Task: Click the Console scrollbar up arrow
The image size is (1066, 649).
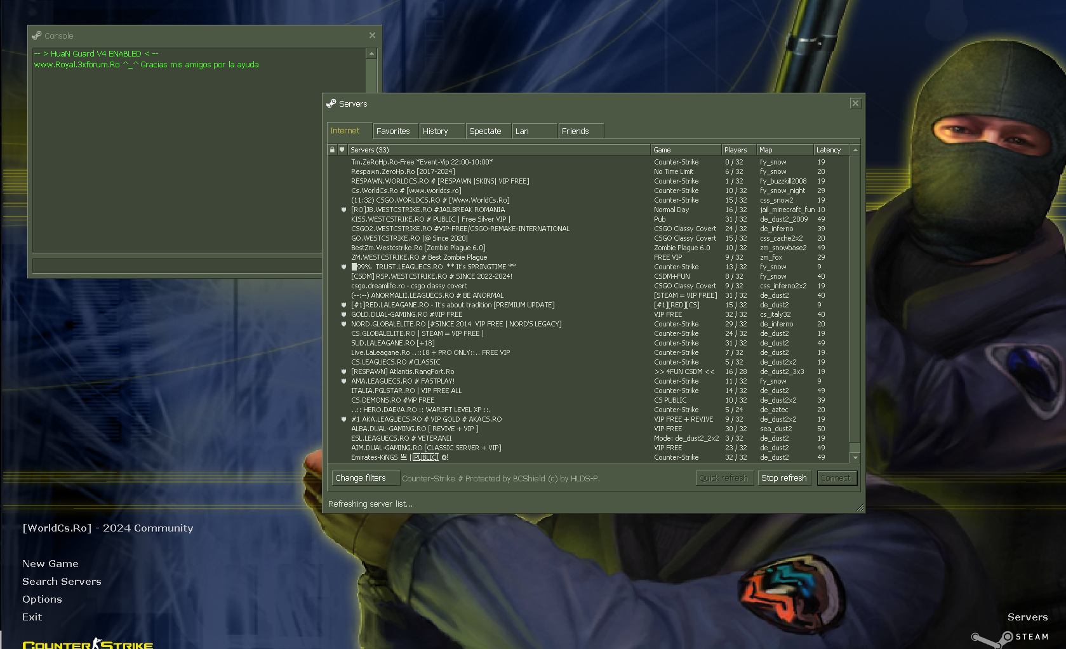Action: 371,54
